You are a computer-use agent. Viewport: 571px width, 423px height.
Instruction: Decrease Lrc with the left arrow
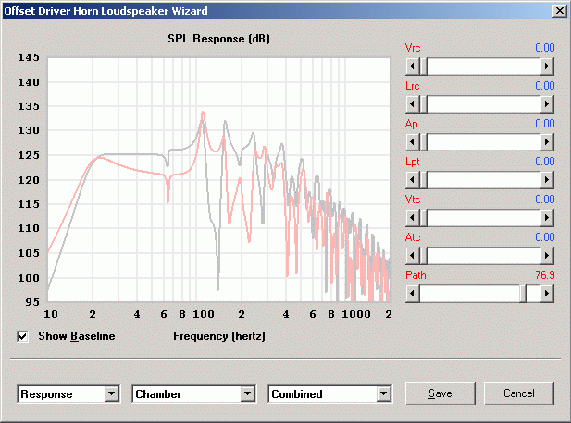click(x=412, y=104)
